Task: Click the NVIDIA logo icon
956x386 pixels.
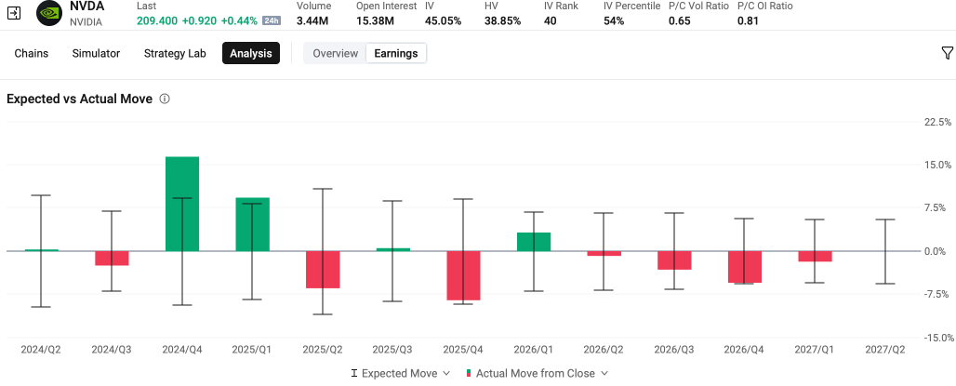Action: click(x=48, y=13)
